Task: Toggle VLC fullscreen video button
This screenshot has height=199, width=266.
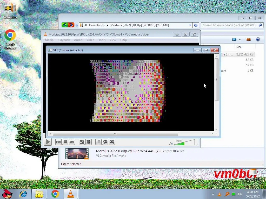Action: [x=82, y=142]
